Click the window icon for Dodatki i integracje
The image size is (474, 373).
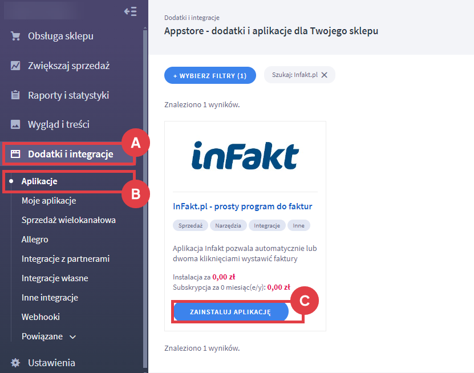[x=15, y=154]
